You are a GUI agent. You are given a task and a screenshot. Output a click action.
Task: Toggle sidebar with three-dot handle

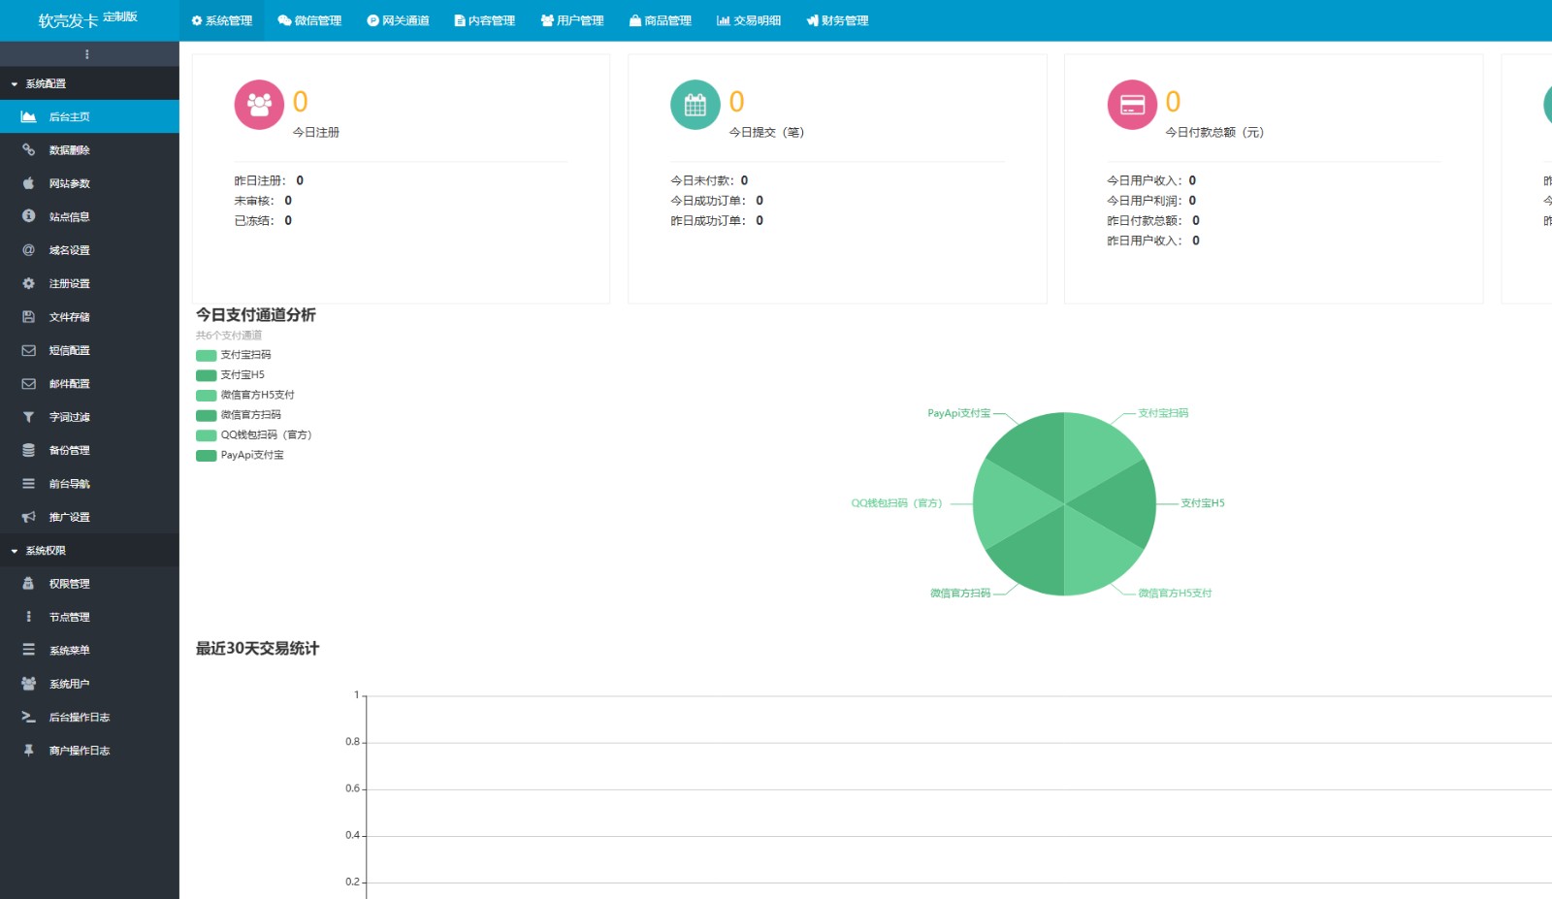point(87,54)
